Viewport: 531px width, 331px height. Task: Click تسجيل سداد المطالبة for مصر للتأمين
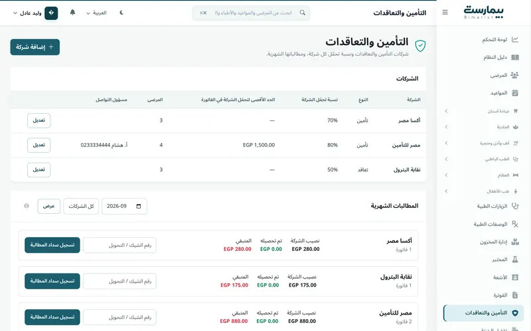(x=52, y=317)
